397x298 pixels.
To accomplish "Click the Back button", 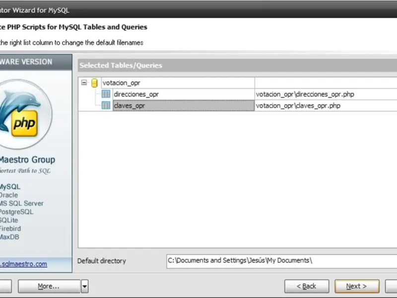I will (x=307, y=287).
